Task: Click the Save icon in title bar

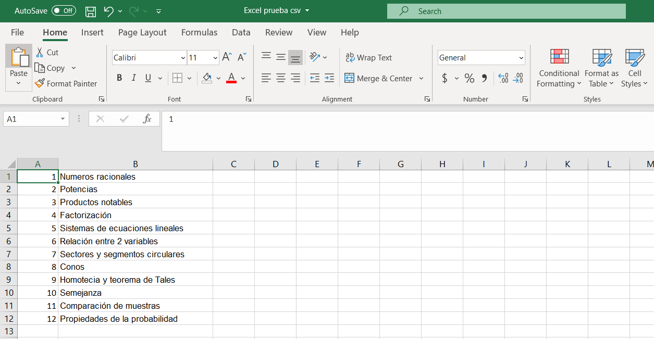Action: pyautogui.click(x=91, y=11)
